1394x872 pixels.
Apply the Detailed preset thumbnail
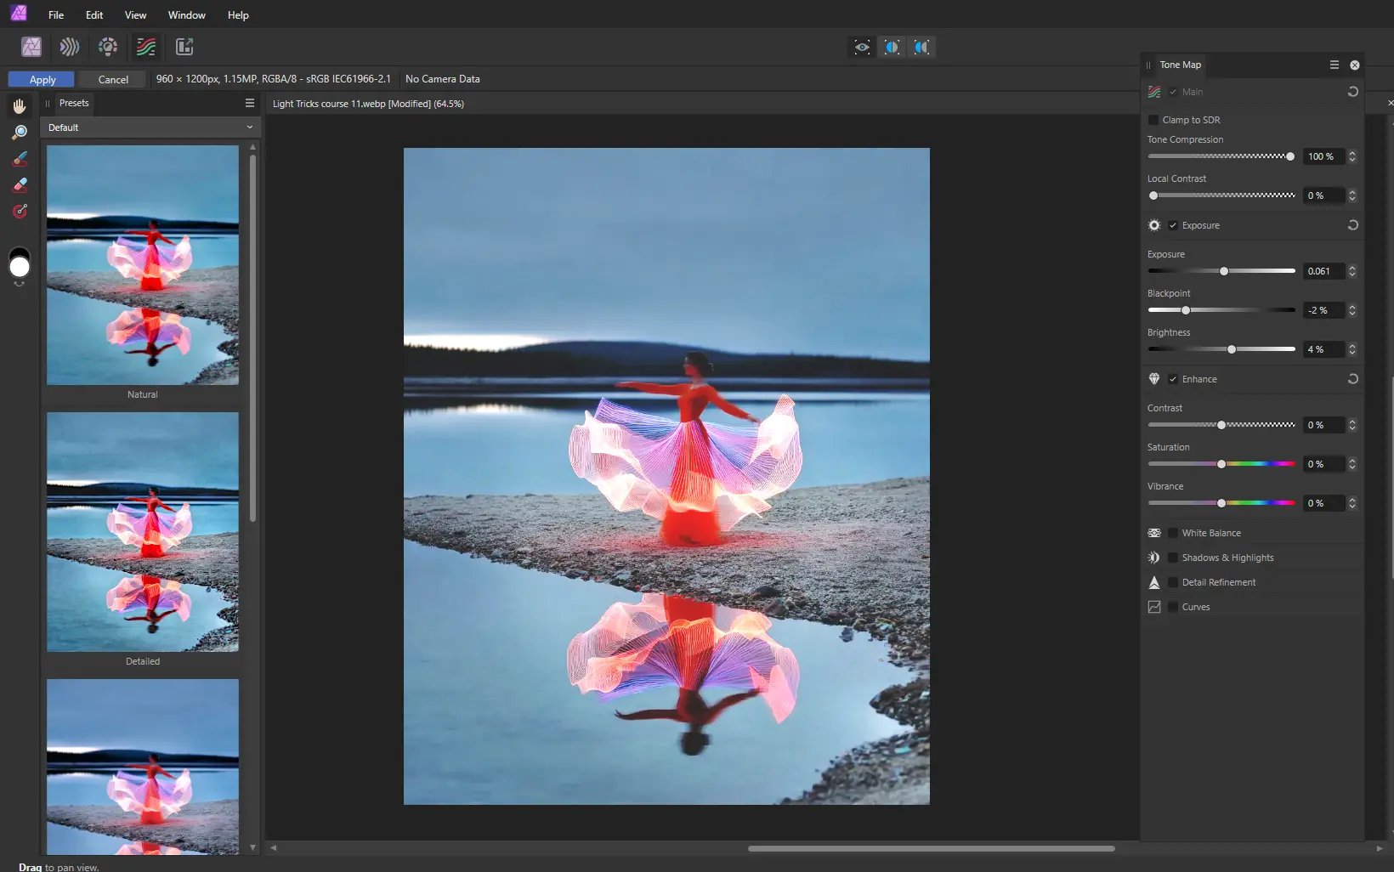pos(143,532)
